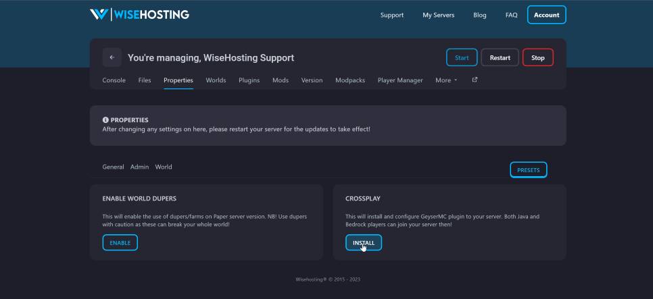This screenshot has width=653, height=299.
Task: Open the Player Manager tab
Action: pos(400,80)
